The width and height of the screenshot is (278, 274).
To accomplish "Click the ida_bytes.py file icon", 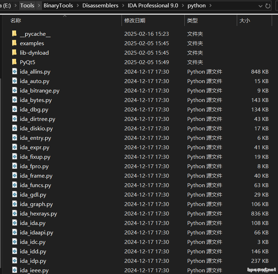I will pos(15,100).
